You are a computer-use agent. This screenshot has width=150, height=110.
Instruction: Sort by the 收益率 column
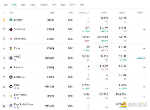140,12
